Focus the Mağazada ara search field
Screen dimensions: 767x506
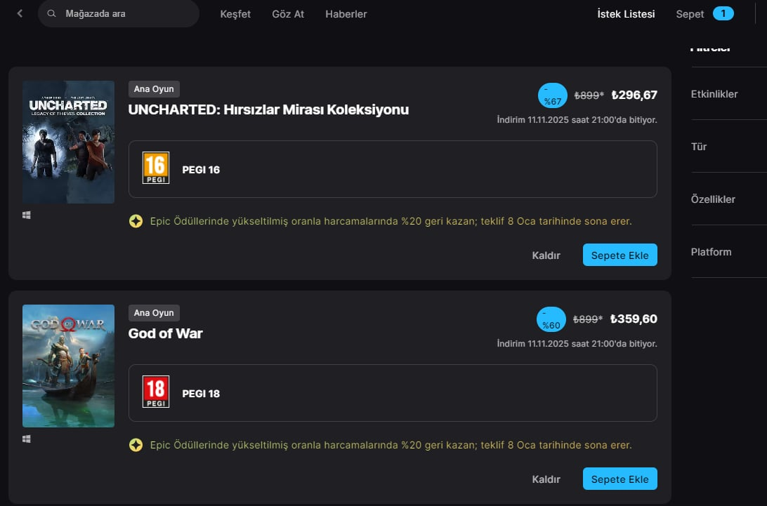coord(119,14)
